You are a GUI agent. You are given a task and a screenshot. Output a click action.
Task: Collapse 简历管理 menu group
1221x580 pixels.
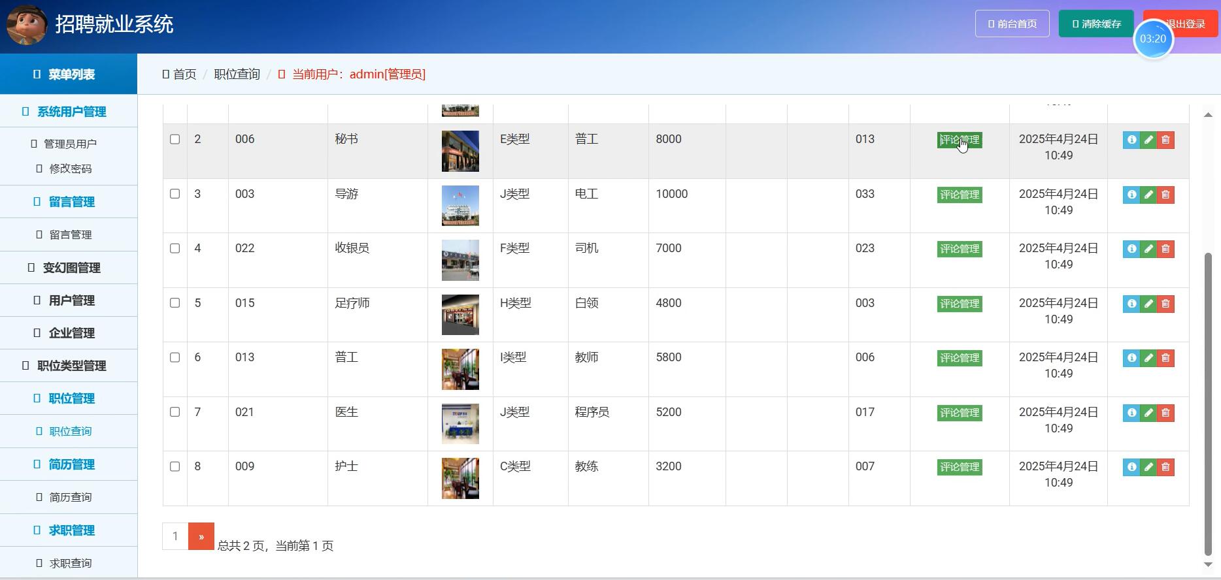tap(69, 464)
